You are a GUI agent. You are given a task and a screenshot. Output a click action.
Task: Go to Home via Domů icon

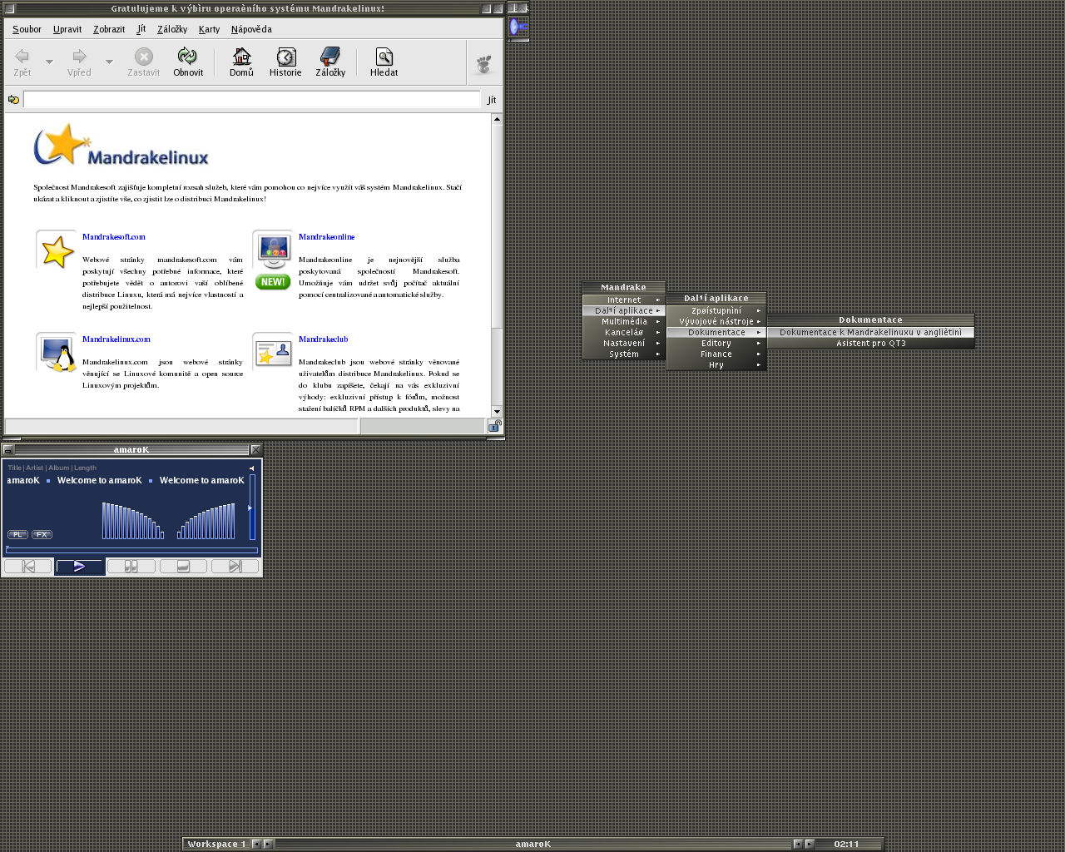[x=241, y=57]
